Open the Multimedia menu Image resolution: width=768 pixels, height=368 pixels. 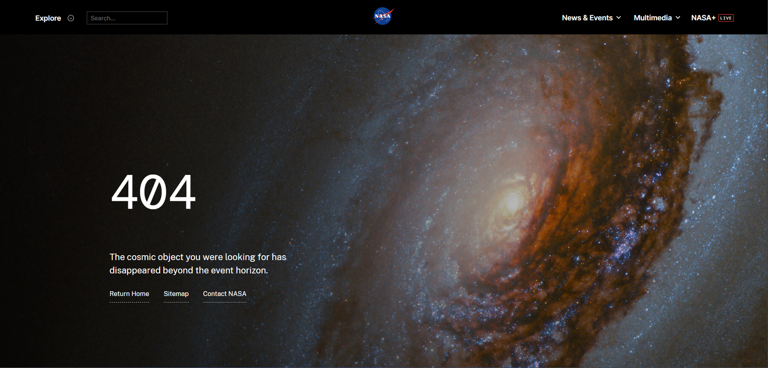pyautogui.click(x=652, y=18)
